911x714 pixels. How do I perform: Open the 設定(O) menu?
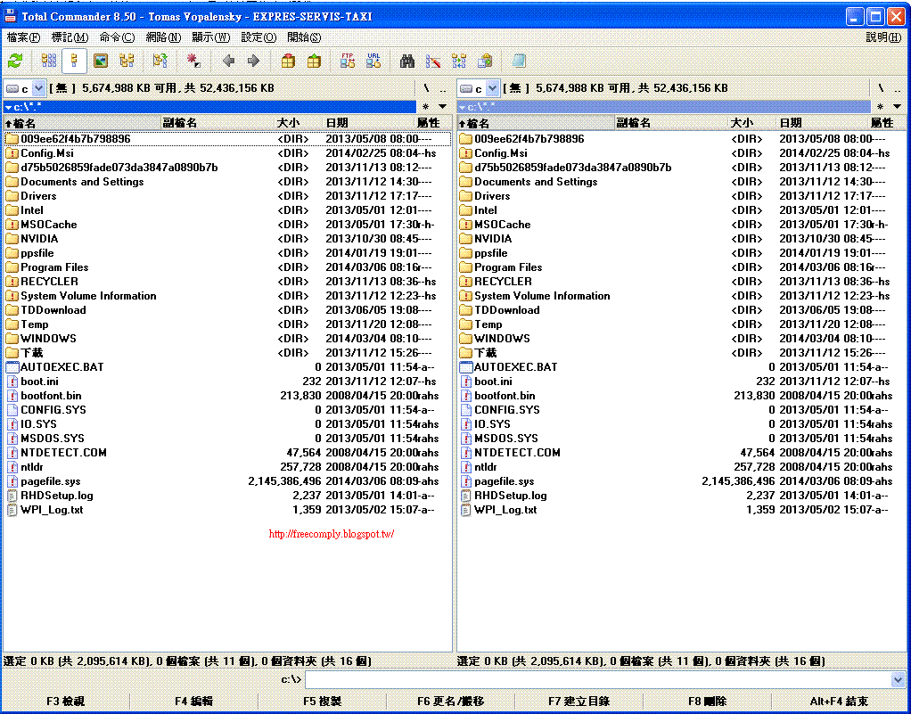click(x=259, y=37)
